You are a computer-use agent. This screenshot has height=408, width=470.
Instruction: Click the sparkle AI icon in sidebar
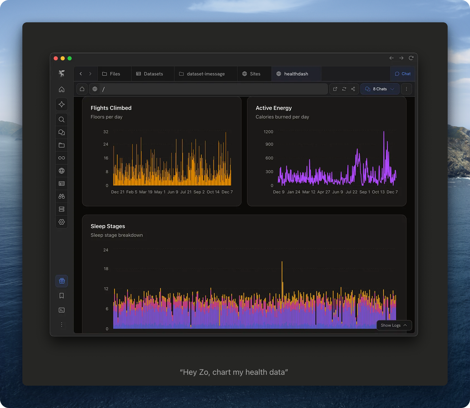tap(62, 104)
